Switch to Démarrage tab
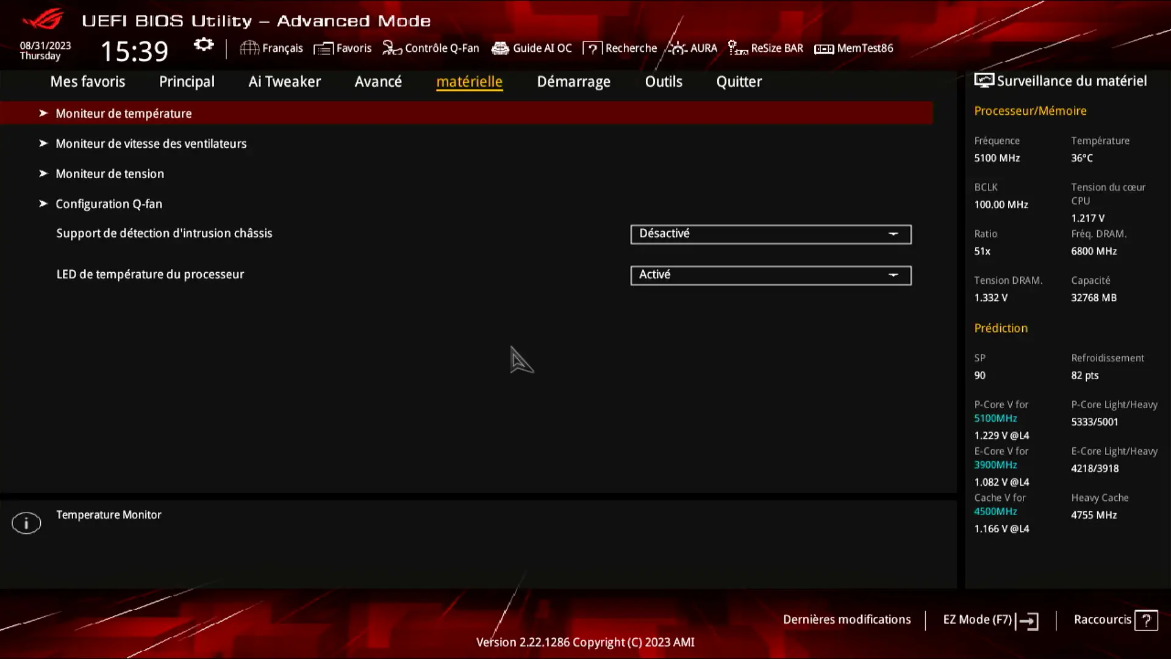Screen dimensions: 1171x659 (x=573, y=81)
